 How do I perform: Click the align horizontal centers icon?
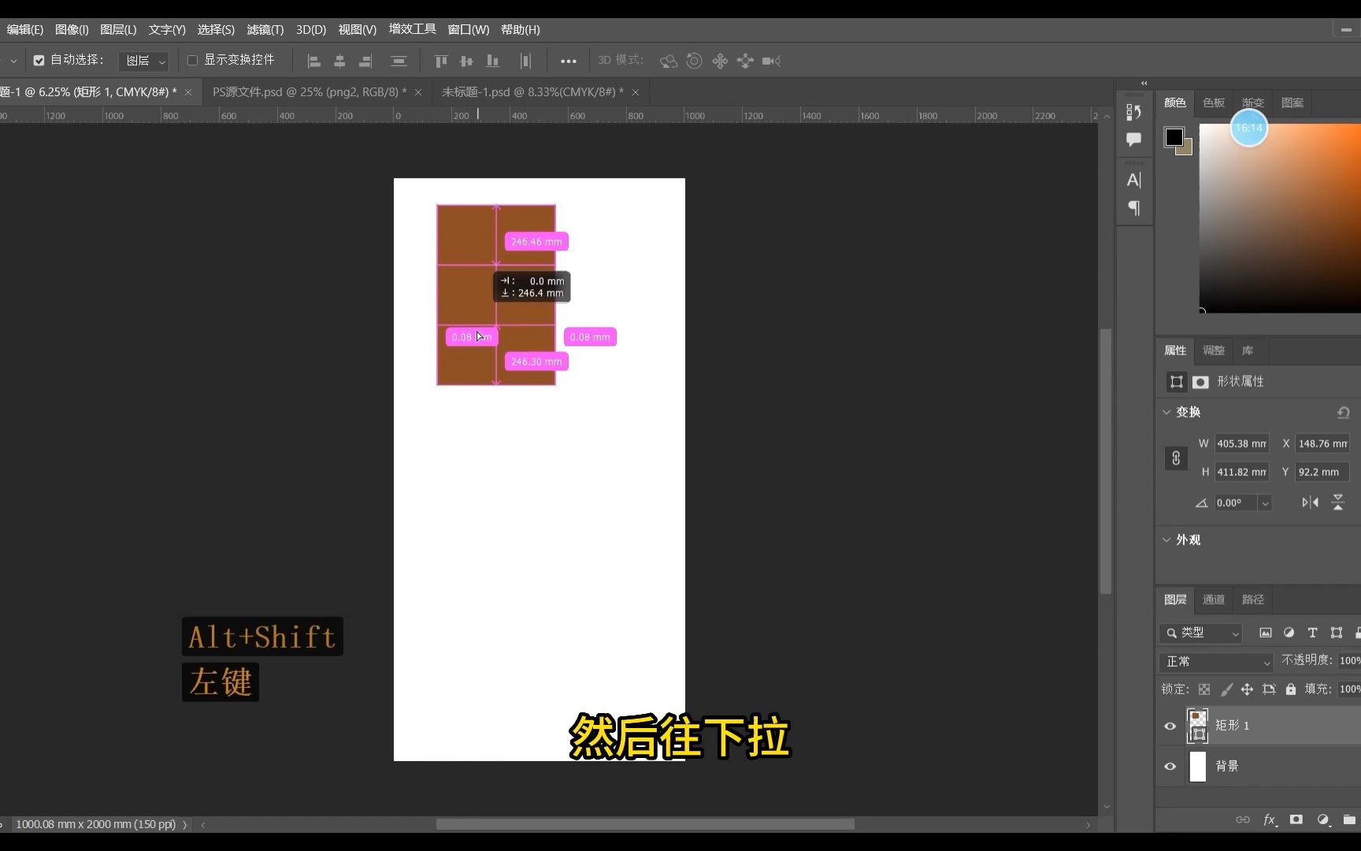tap(339, 61)
